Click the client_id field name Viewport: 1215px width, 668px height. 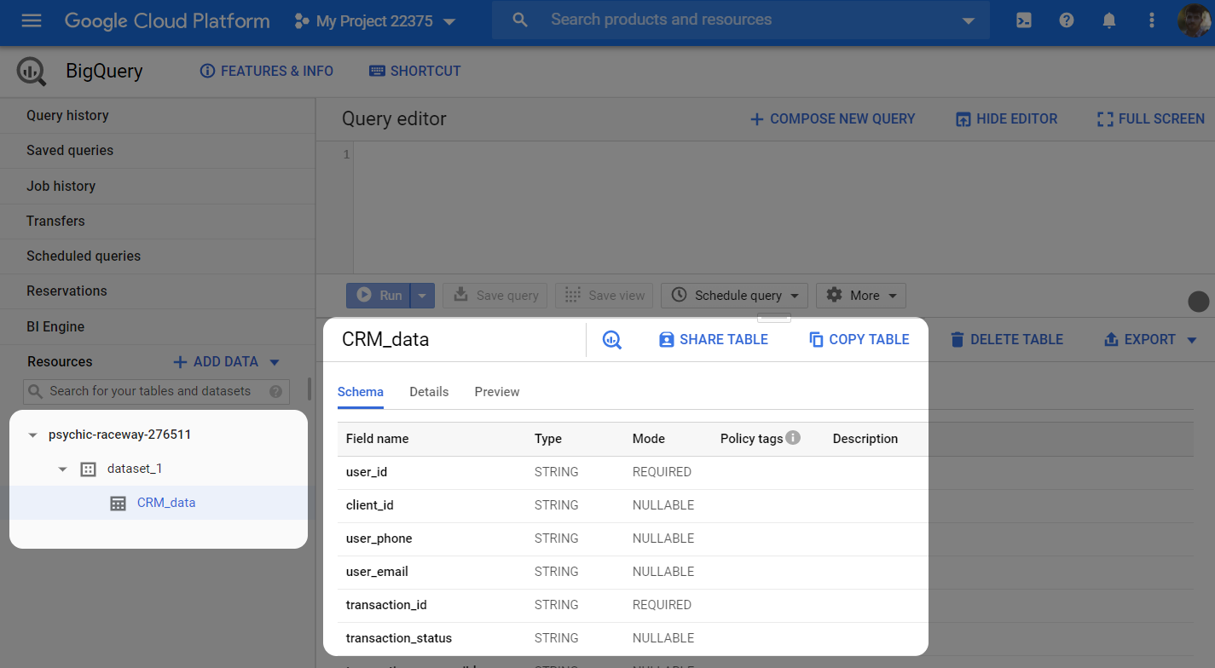(x=370, y=505)
